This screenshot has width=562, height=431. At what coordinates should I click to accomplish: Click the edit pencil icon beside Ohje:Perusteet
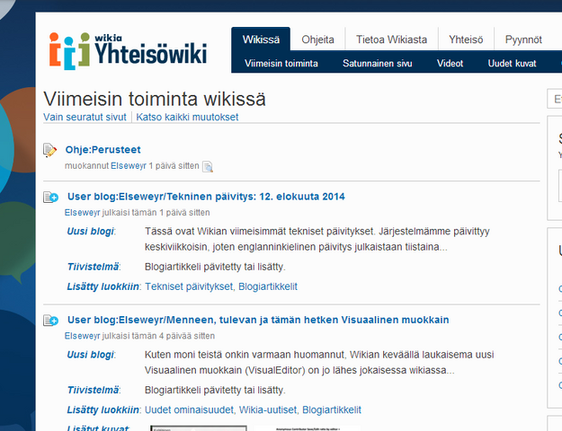(49, 150)
